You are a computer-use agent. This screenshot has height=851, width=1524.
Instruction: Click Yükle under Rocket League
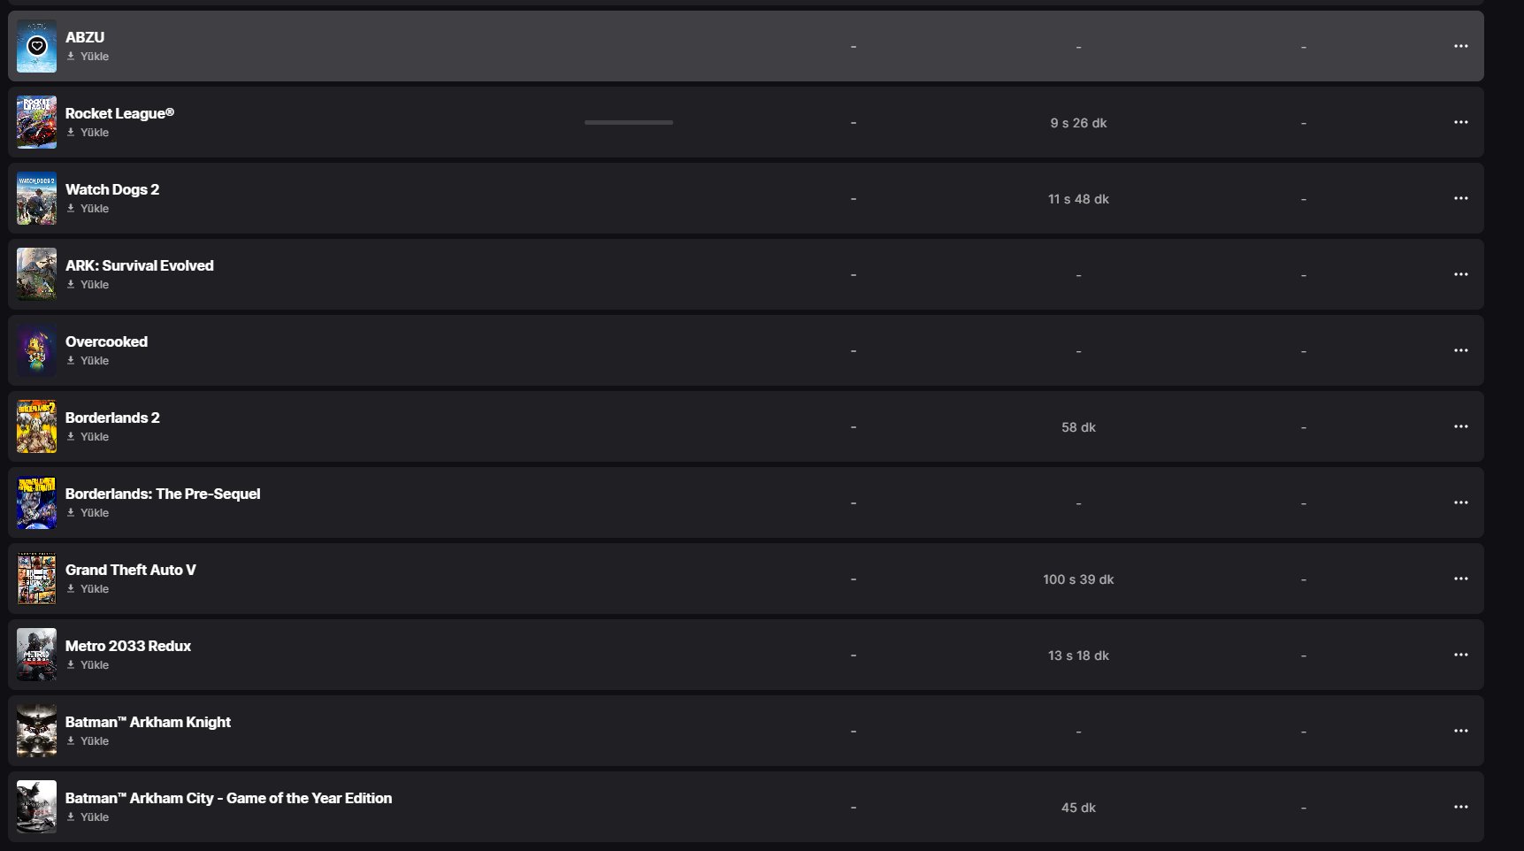tap(88, 133)
